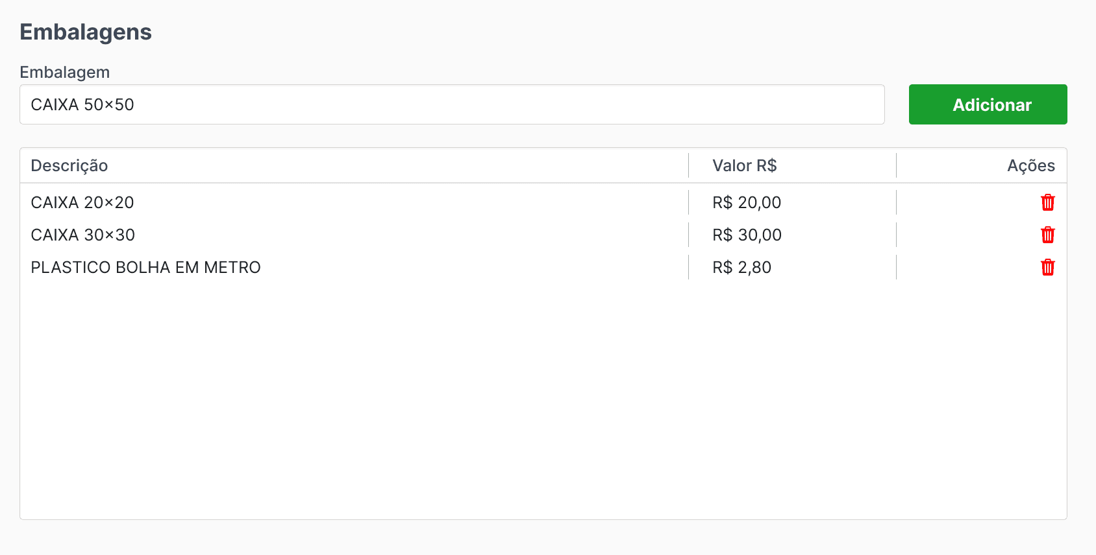Click the Embalagem field label
The image size is (1096, 555).
pos(65,72)
